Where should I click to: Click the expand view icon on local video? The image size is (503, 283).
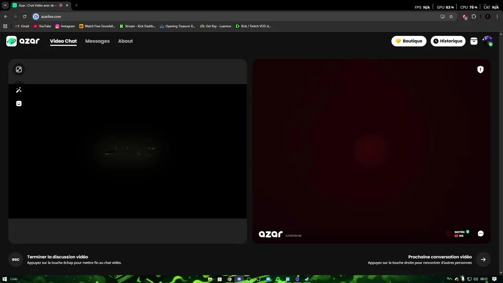[x=19, y=70]
